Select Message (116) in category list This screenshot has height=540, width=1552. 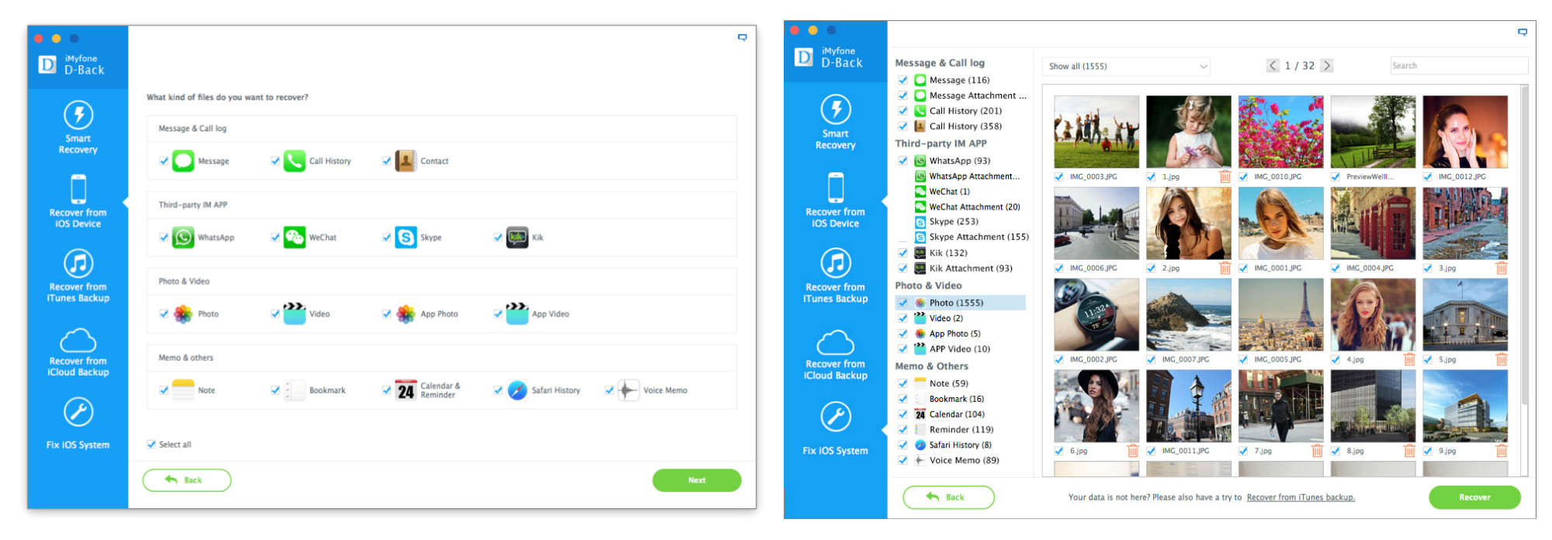[x=959, y=80]
